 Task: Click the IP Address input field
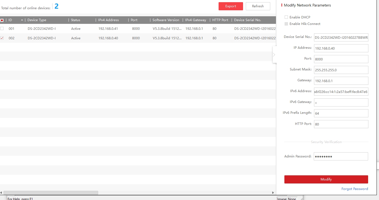(x=341, y=48)
